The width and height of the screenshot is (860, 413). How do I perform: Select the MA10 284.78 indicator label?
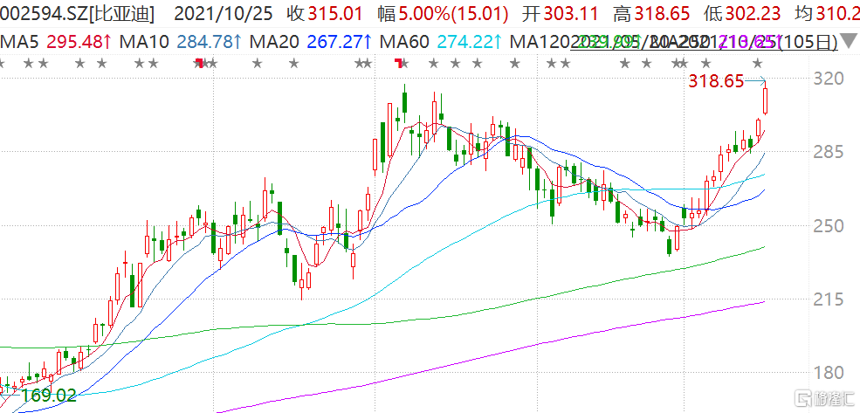tap(182, 41)
